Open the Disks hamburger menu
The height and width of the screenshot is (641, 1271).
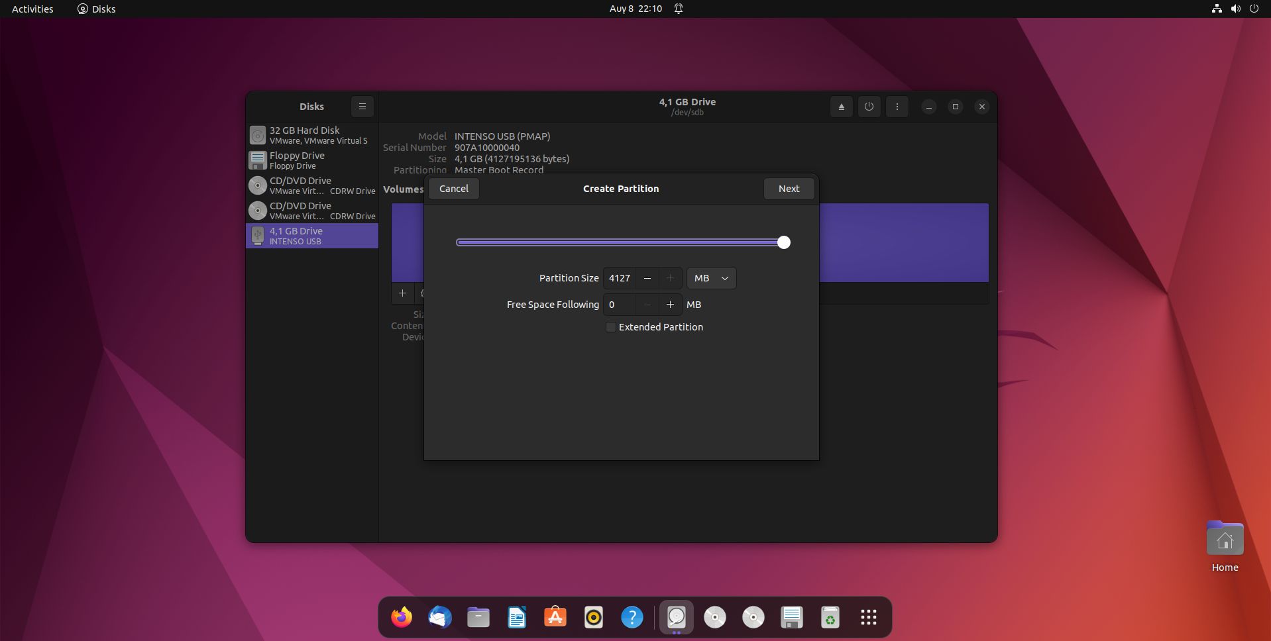(x=362, y=107)
